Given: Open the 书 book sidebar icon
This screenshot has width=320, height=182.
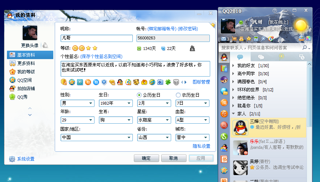Looking at the screenshot, I should coord(224,159).
